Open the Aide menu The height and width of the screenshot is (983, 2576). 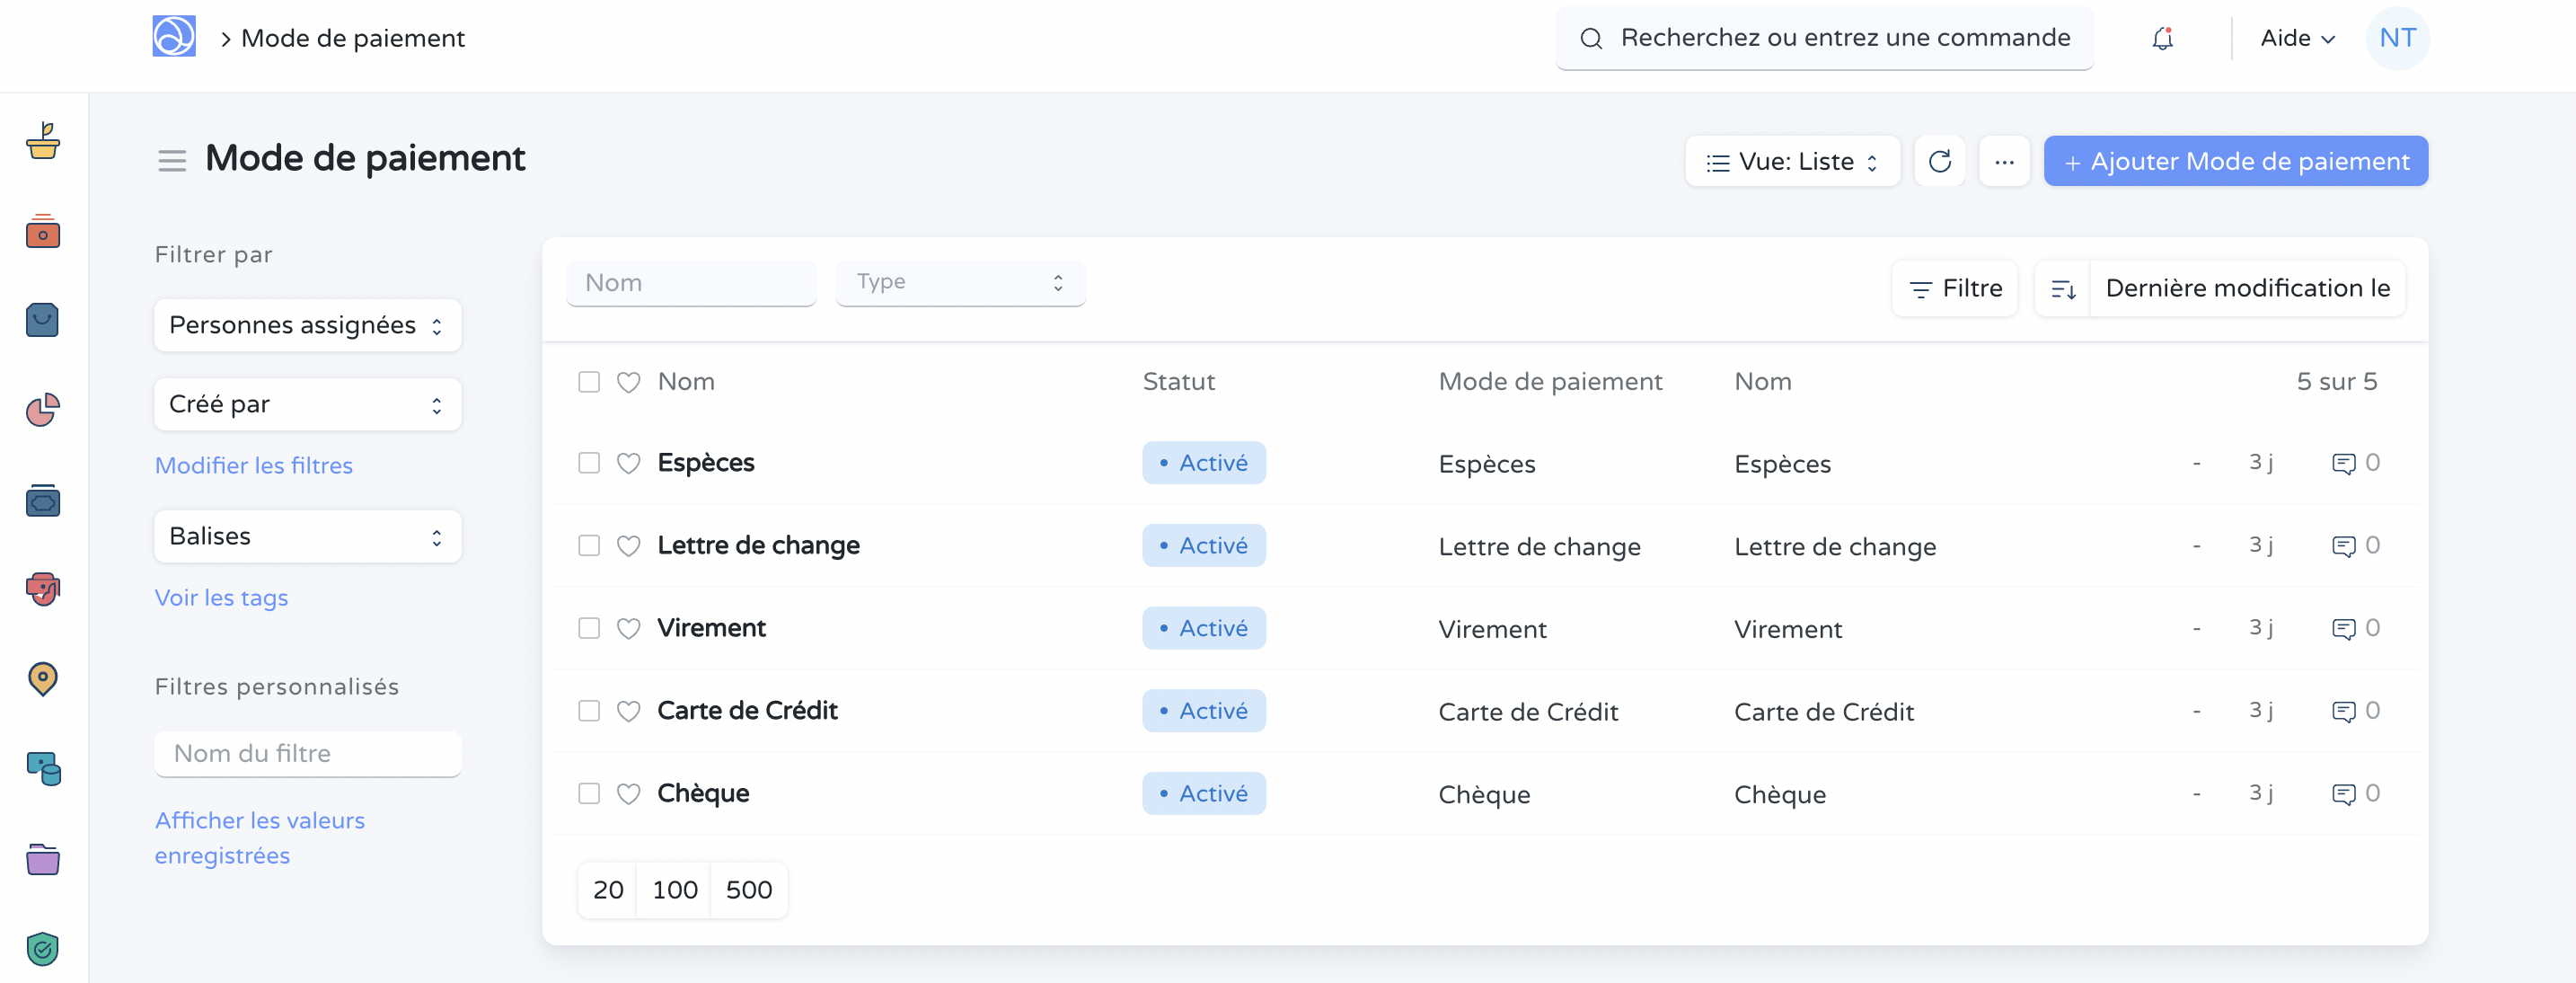2297,38
